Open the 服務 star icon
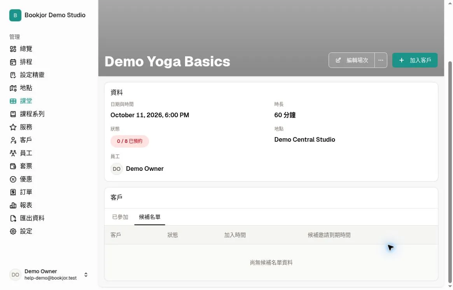Screen dimensions: 453x290 coord(13,127)
